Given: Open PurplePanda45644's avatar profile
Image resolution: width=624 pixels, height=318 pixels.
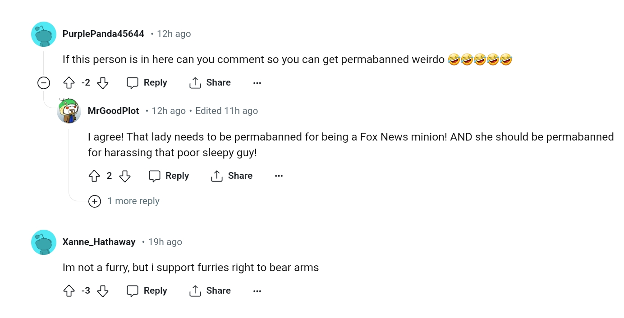Looking at the screenshot, I should [44, 34].
